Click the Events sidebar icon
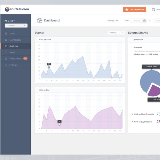This screenshot has width=160, height=160. [x=6, y=34]
